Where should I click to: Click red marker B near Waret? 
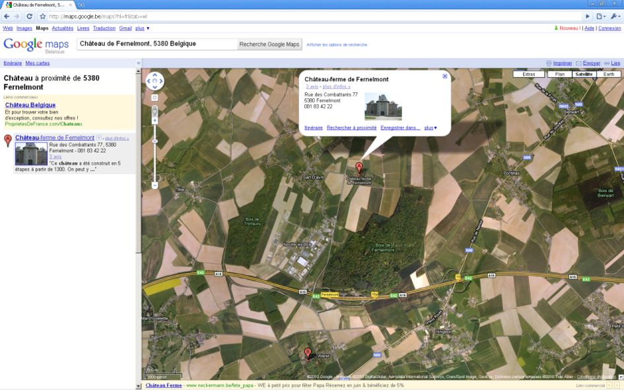pyautogui.click(x=308, y=354)
